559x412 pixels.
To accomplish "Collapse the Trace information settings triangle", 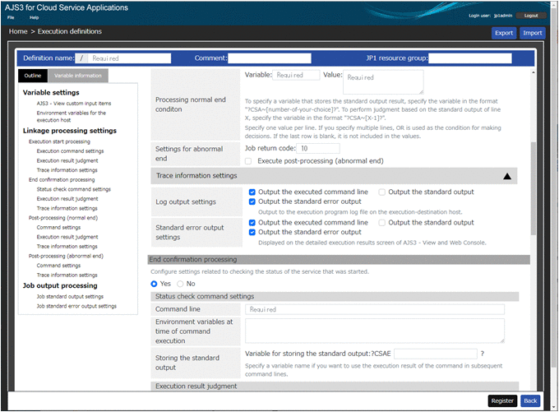I will [x=507, y=176].
